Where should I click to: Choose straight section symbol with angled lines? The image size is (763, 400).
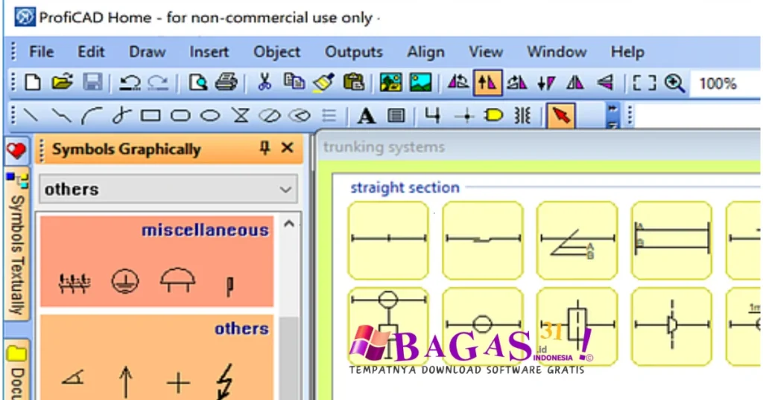[x=577, y=240]
